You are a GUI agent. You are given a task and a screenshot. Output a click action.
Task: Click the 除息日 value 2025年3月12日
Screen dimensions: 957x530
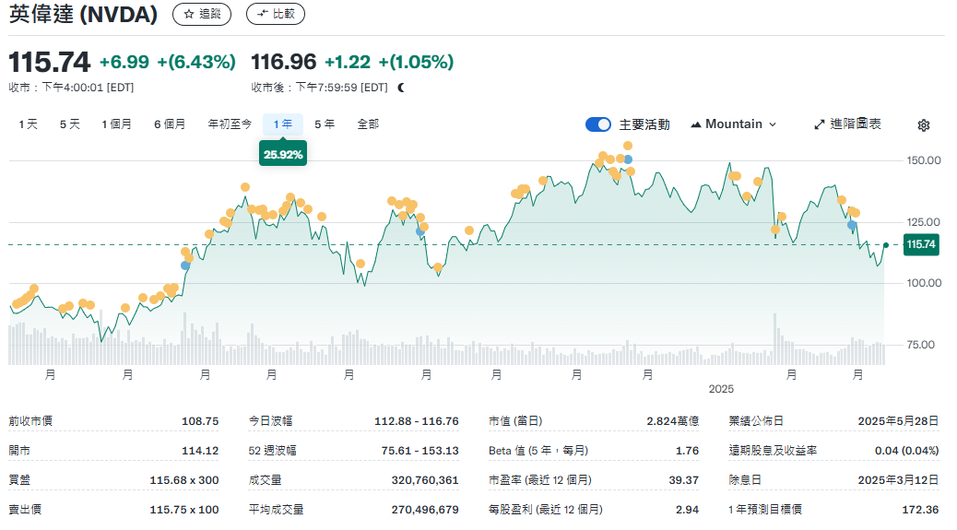click(x=898, y=480)
